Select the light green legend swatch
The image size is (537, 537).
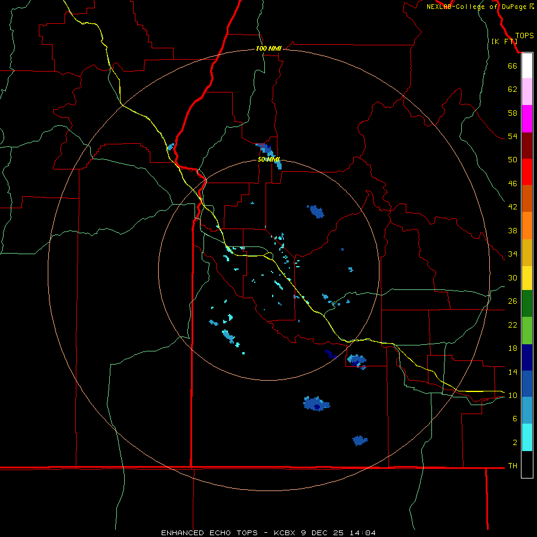click(527, 331)
